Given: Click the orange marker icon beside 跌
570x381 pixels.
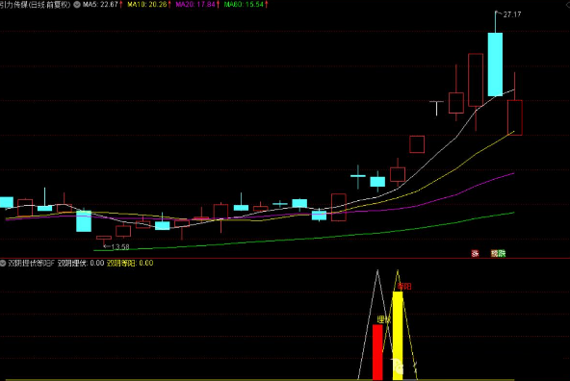Looking at the screenshot, I should (494, 253).
